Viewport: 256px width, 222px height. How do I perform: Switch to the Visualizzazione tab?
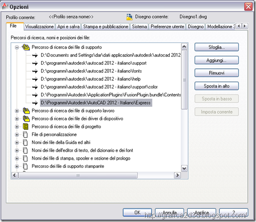point(39,27)
